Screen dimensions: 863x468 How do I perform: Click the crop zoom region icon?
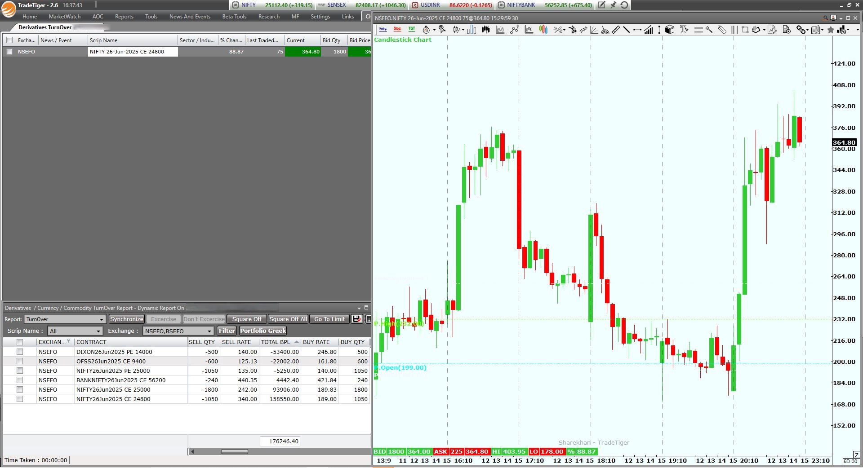click(x=745, y=30)
